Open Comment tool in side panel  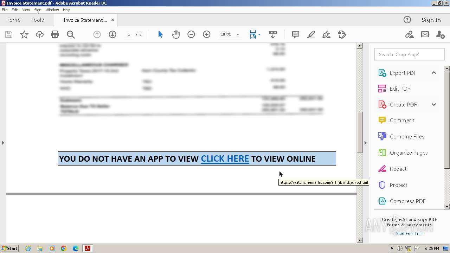point(401,120)
